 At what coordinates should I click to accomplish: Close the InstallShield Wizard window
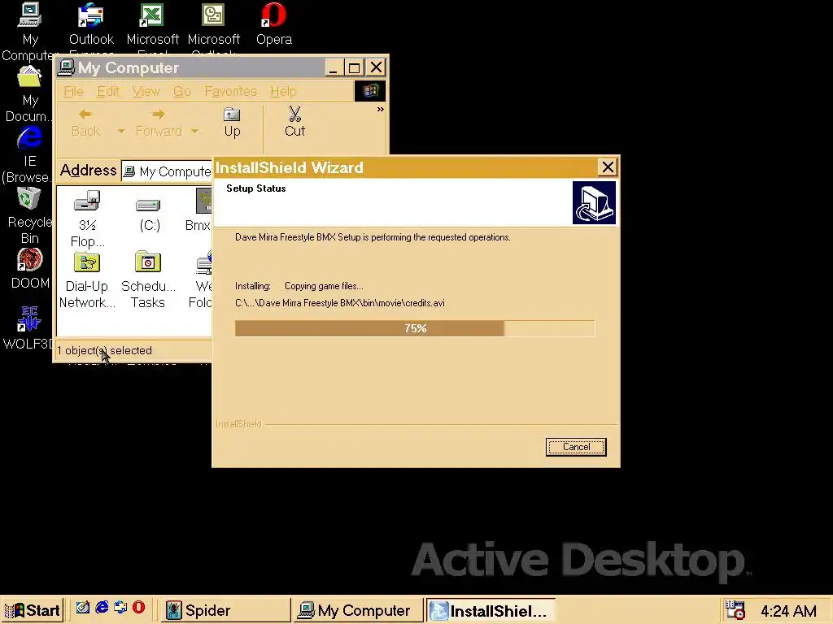(x=608, y=167)
